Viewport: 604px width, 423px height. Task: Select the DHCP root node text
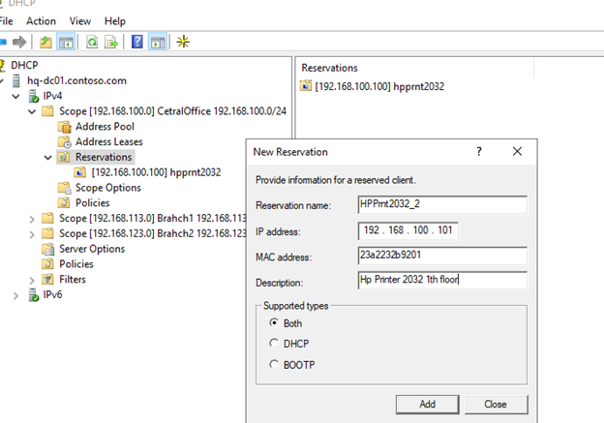pyautogui.click(x=24, y=65)
